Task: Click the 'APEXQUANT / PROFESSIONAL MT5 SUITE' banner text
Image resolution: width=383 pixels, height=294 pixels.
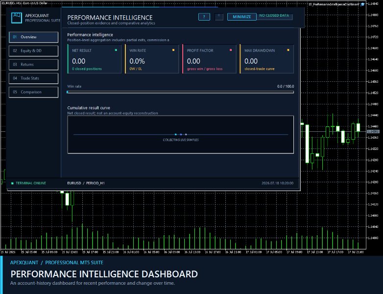Action: click(57, 263)
